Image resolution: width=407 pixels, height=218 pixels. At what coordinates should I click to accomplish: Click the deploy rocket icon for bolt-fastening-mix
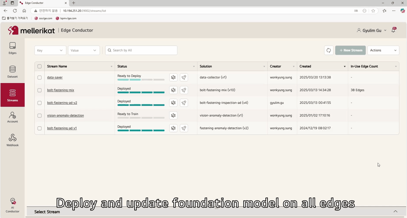click(184, 90)
